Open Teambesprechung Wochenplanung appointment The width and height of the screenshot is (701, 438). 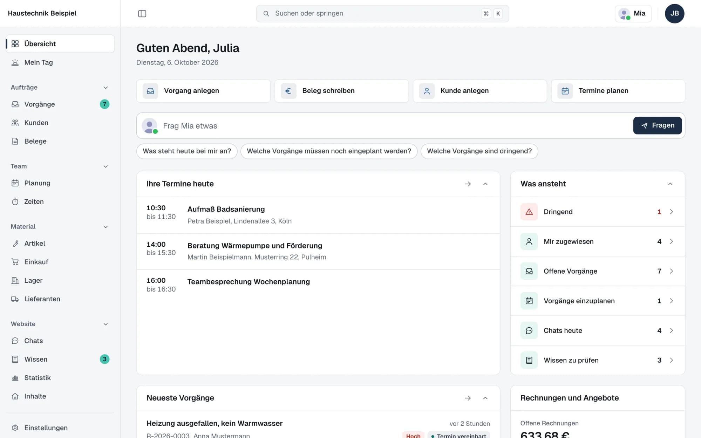318,285
